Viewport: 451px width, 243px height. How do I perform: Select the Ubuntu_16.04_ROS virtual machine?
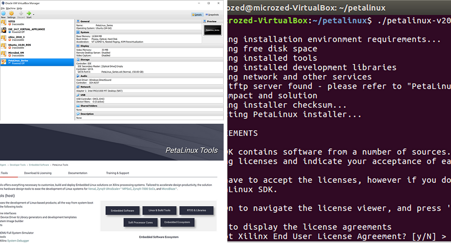point(37,46)
